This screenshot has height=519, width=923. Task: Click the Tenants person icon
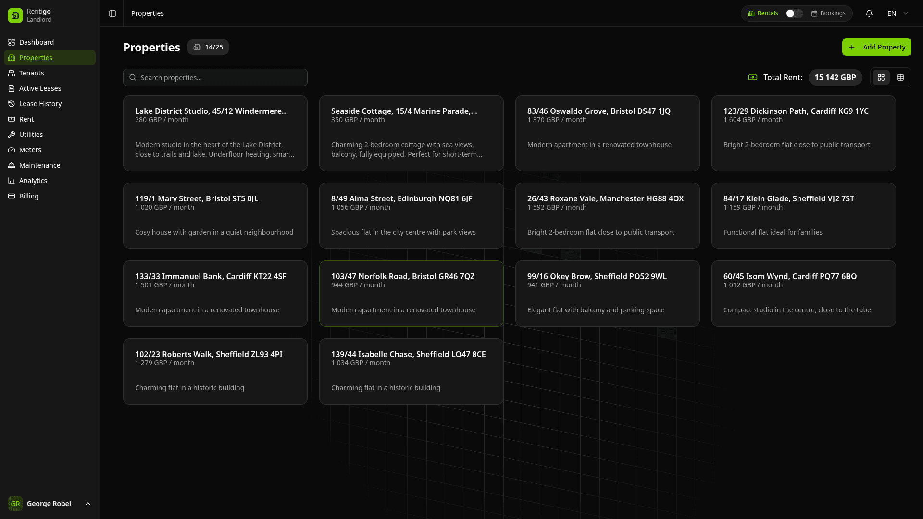point(12,73)
